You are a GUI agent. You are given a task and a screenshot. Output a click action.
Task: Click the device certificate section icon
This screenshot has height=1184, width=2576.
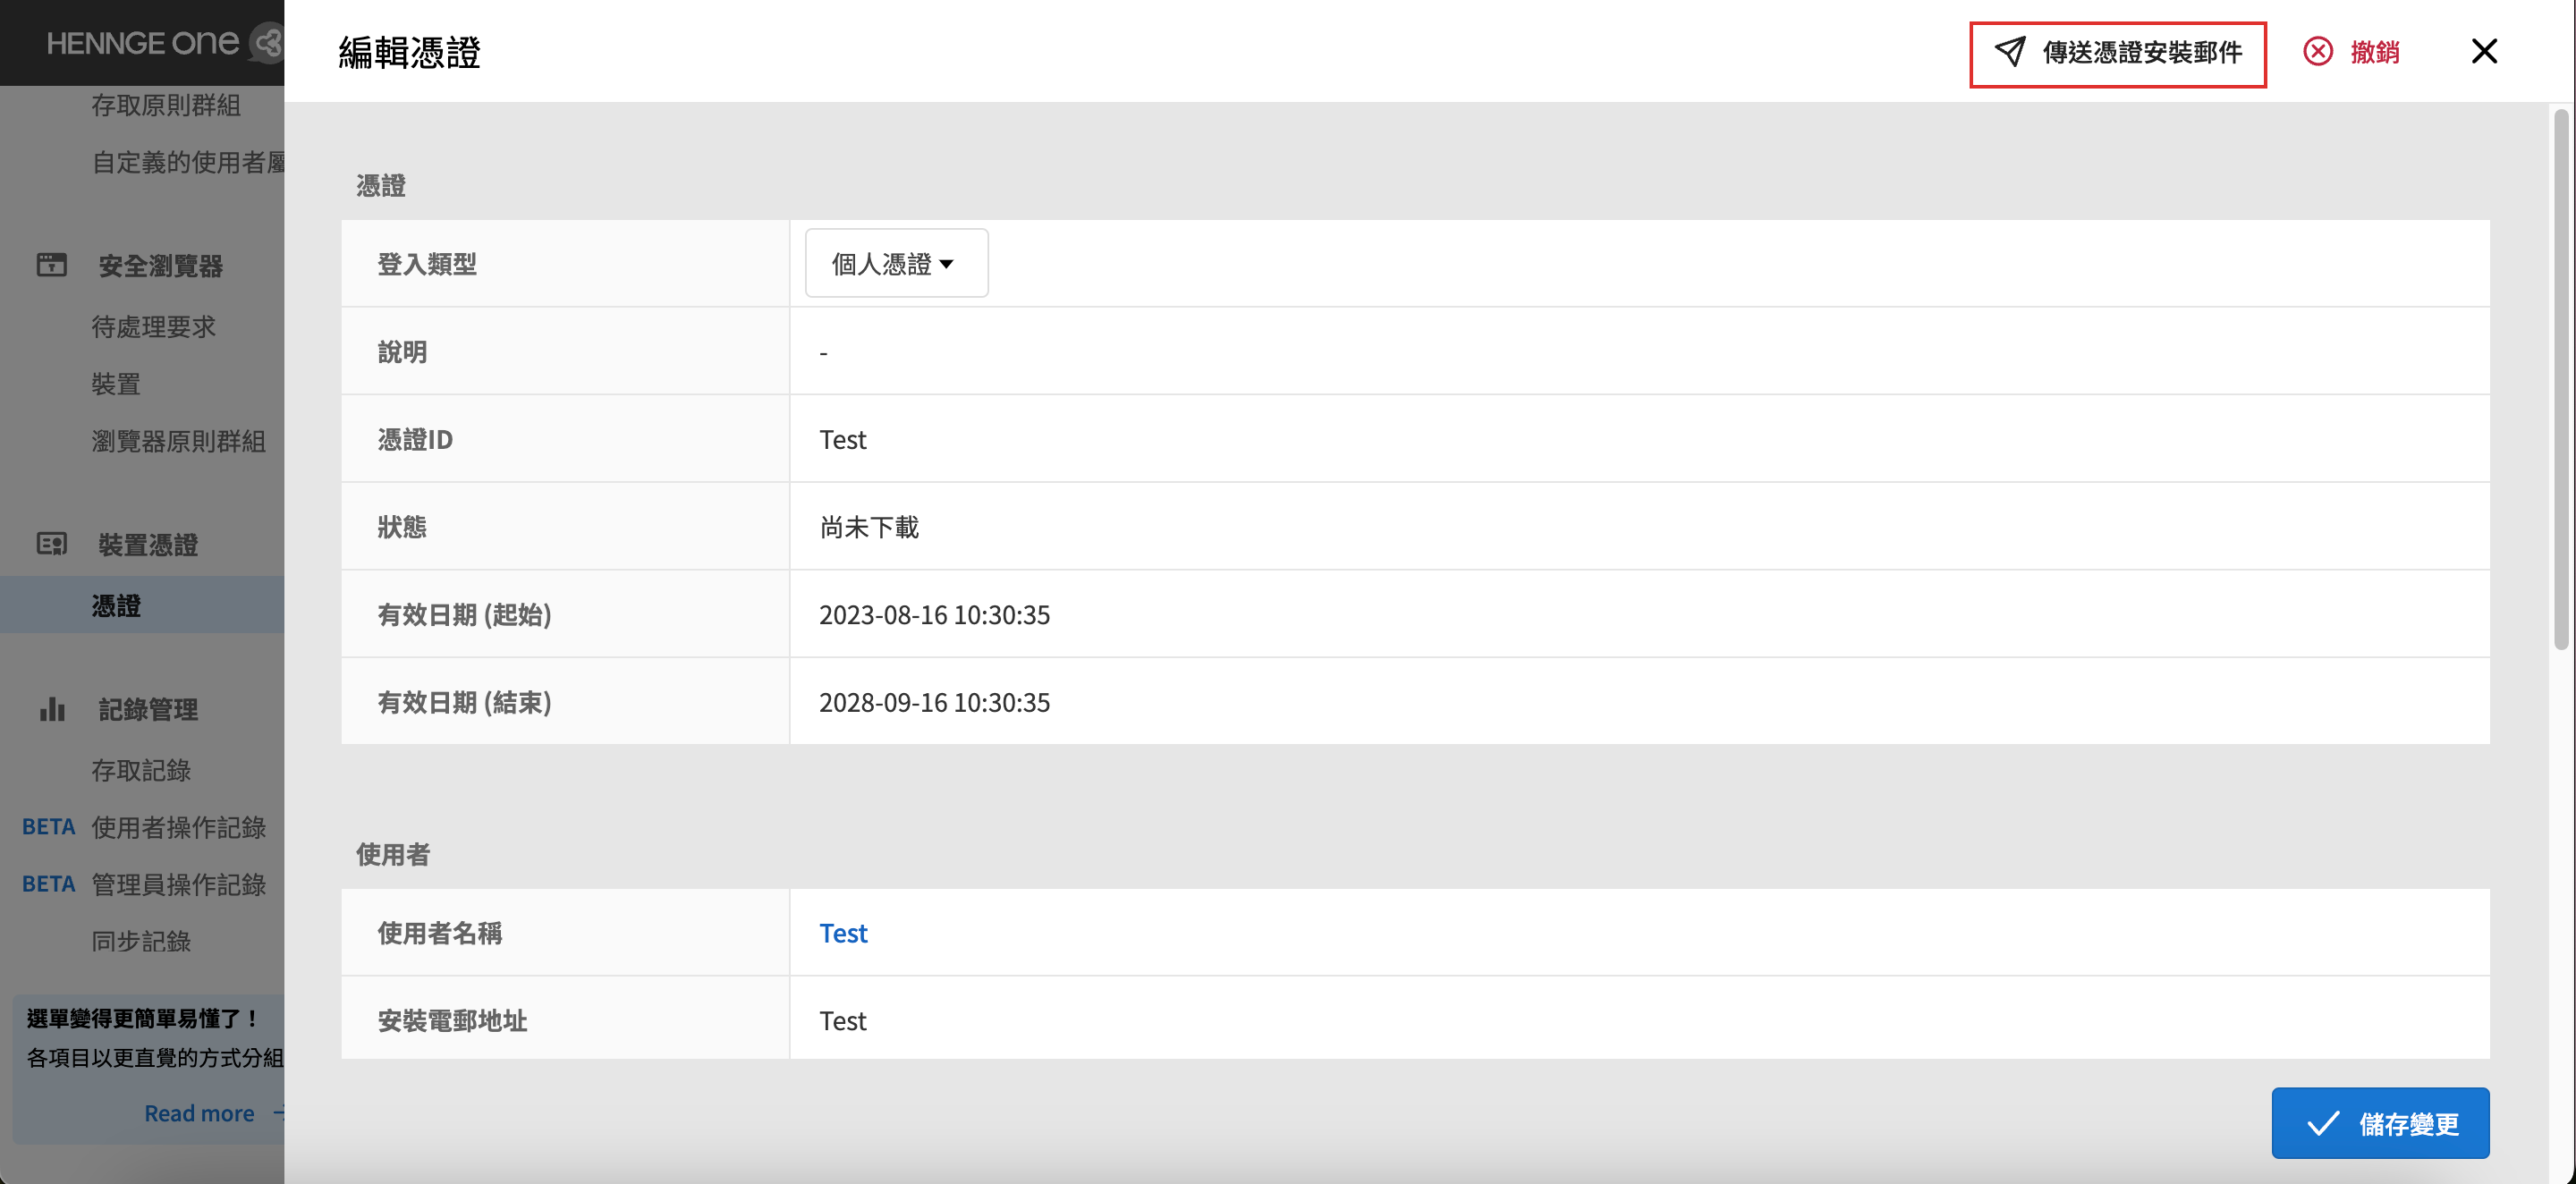pos(52,544)
